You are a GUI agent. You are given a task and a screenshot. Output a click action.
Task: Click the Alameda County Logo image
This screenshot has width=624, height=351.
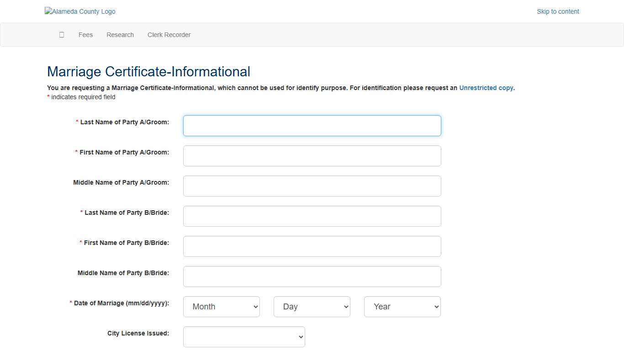(80, 11)
